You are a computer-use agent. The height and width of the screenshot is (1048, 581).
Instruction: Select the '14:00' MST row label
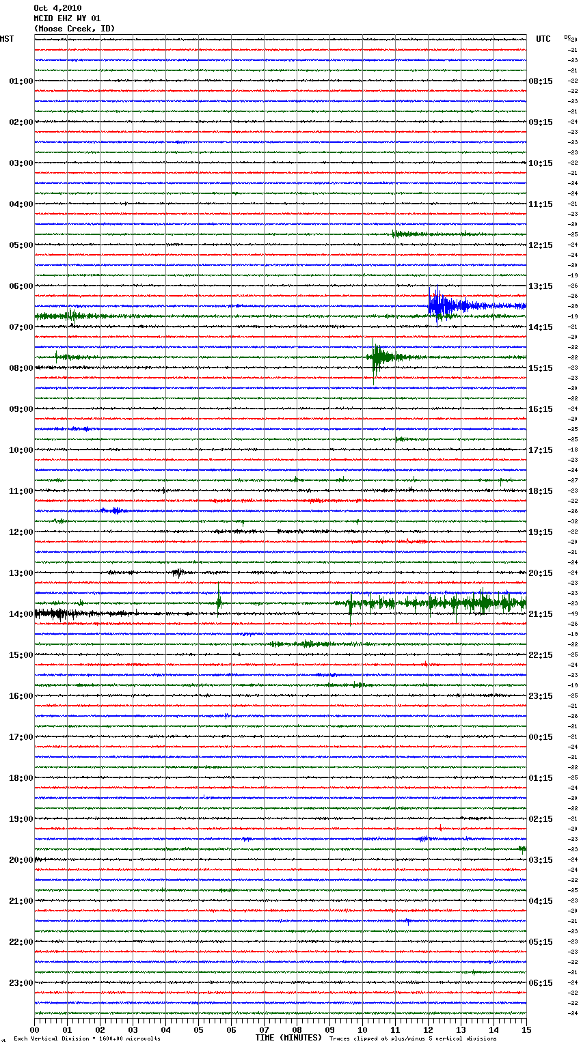click(21, 614)
